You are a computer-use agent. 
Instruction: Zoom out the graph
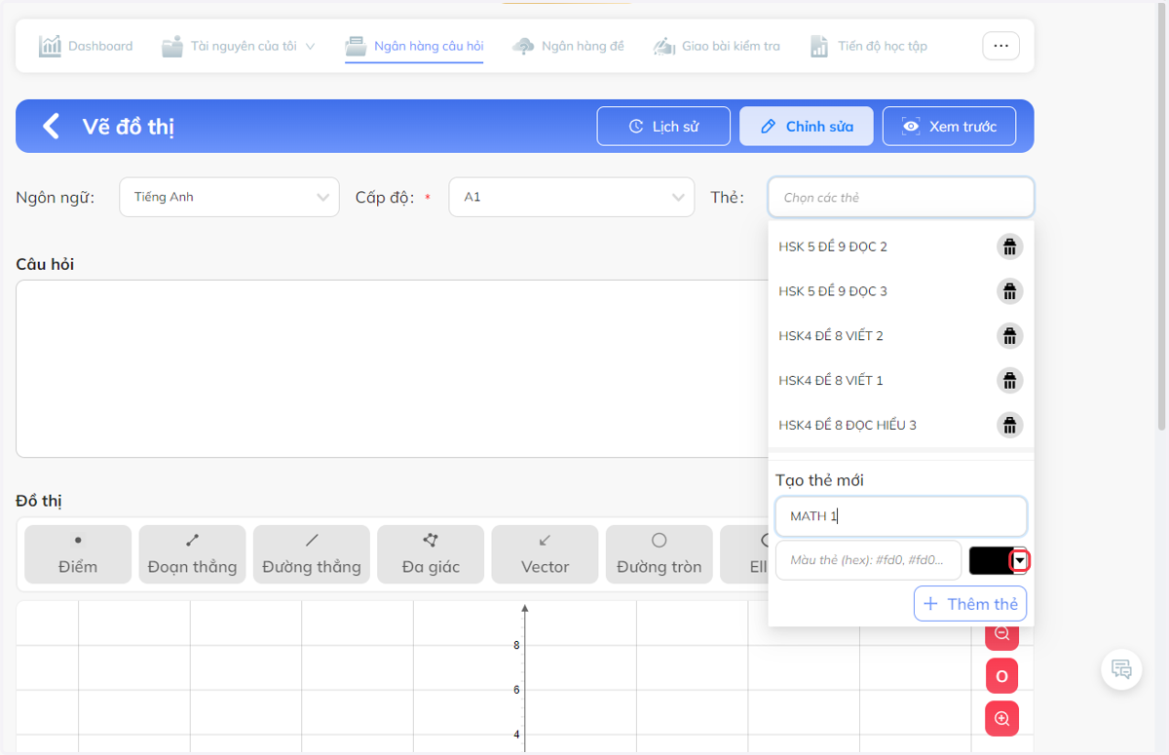(1001, 635)
